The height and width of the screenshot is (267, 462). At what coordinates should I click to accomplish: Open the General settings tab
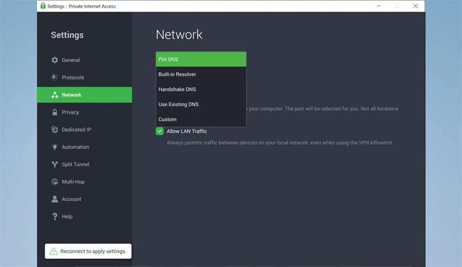(85, 60)
